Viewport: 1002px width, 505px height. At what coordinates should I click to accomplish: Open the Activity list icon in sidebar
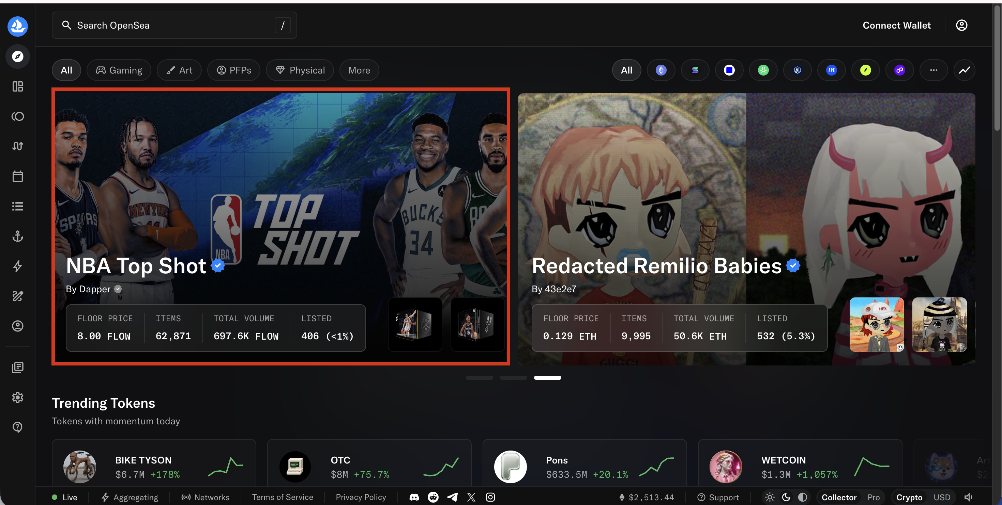click(17, 206)
